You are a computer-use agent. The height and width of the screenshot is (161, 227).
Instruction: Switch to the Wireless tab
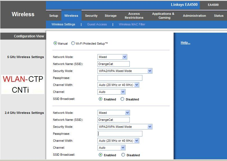click(x=71, y=16)
